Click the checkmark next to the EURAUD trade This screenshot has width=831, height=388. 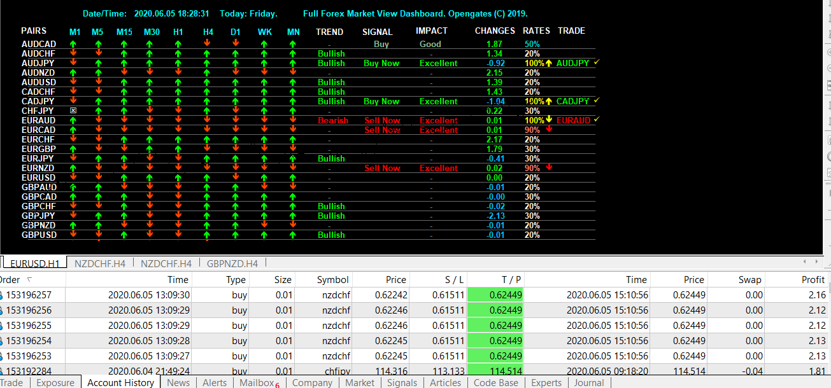pyautogui.click(x=597, y=120)
